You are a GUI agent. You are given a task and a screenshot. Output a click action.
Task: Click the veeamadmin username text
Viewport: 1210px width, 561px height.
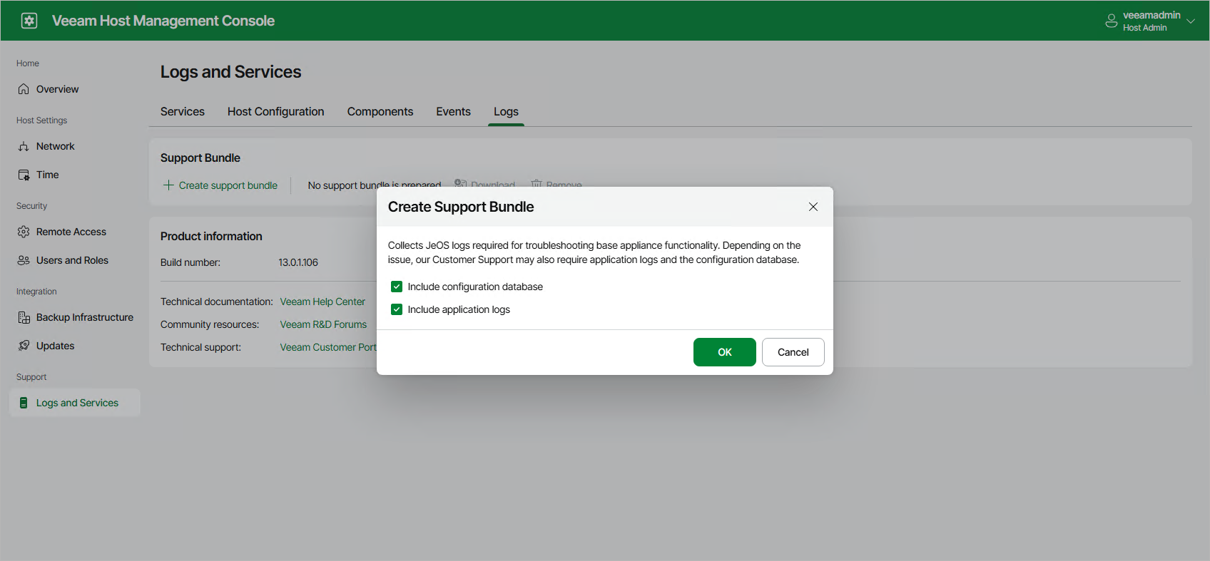click(1151, 15)
